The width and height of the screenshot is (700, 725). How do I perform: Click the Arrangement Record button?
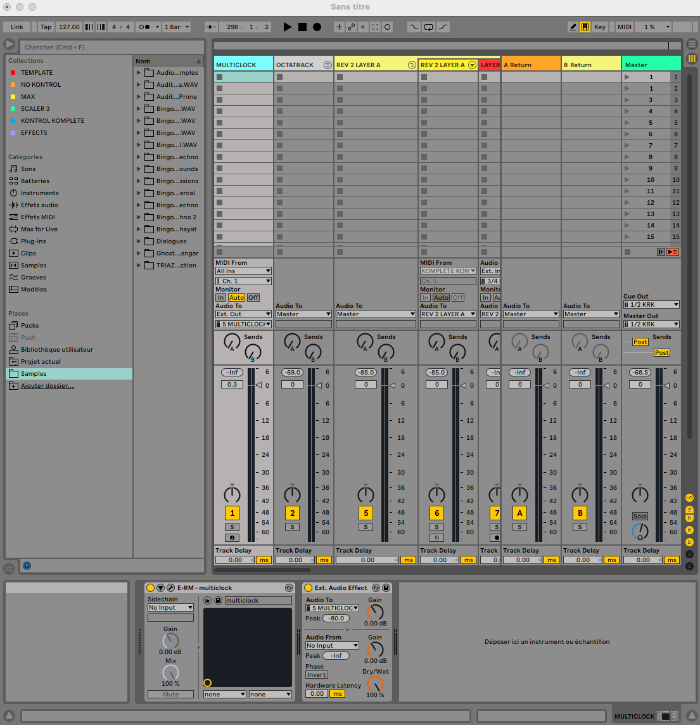coord(317,27)
